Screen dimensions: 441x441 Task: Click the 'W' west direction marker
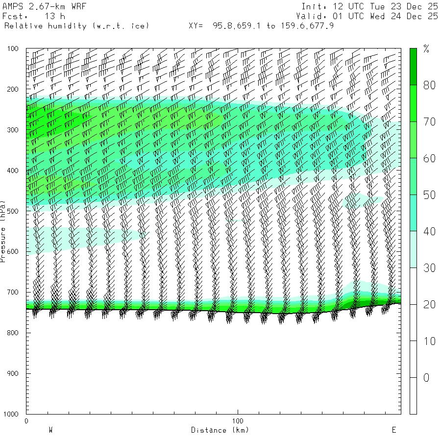coord(51,430)
